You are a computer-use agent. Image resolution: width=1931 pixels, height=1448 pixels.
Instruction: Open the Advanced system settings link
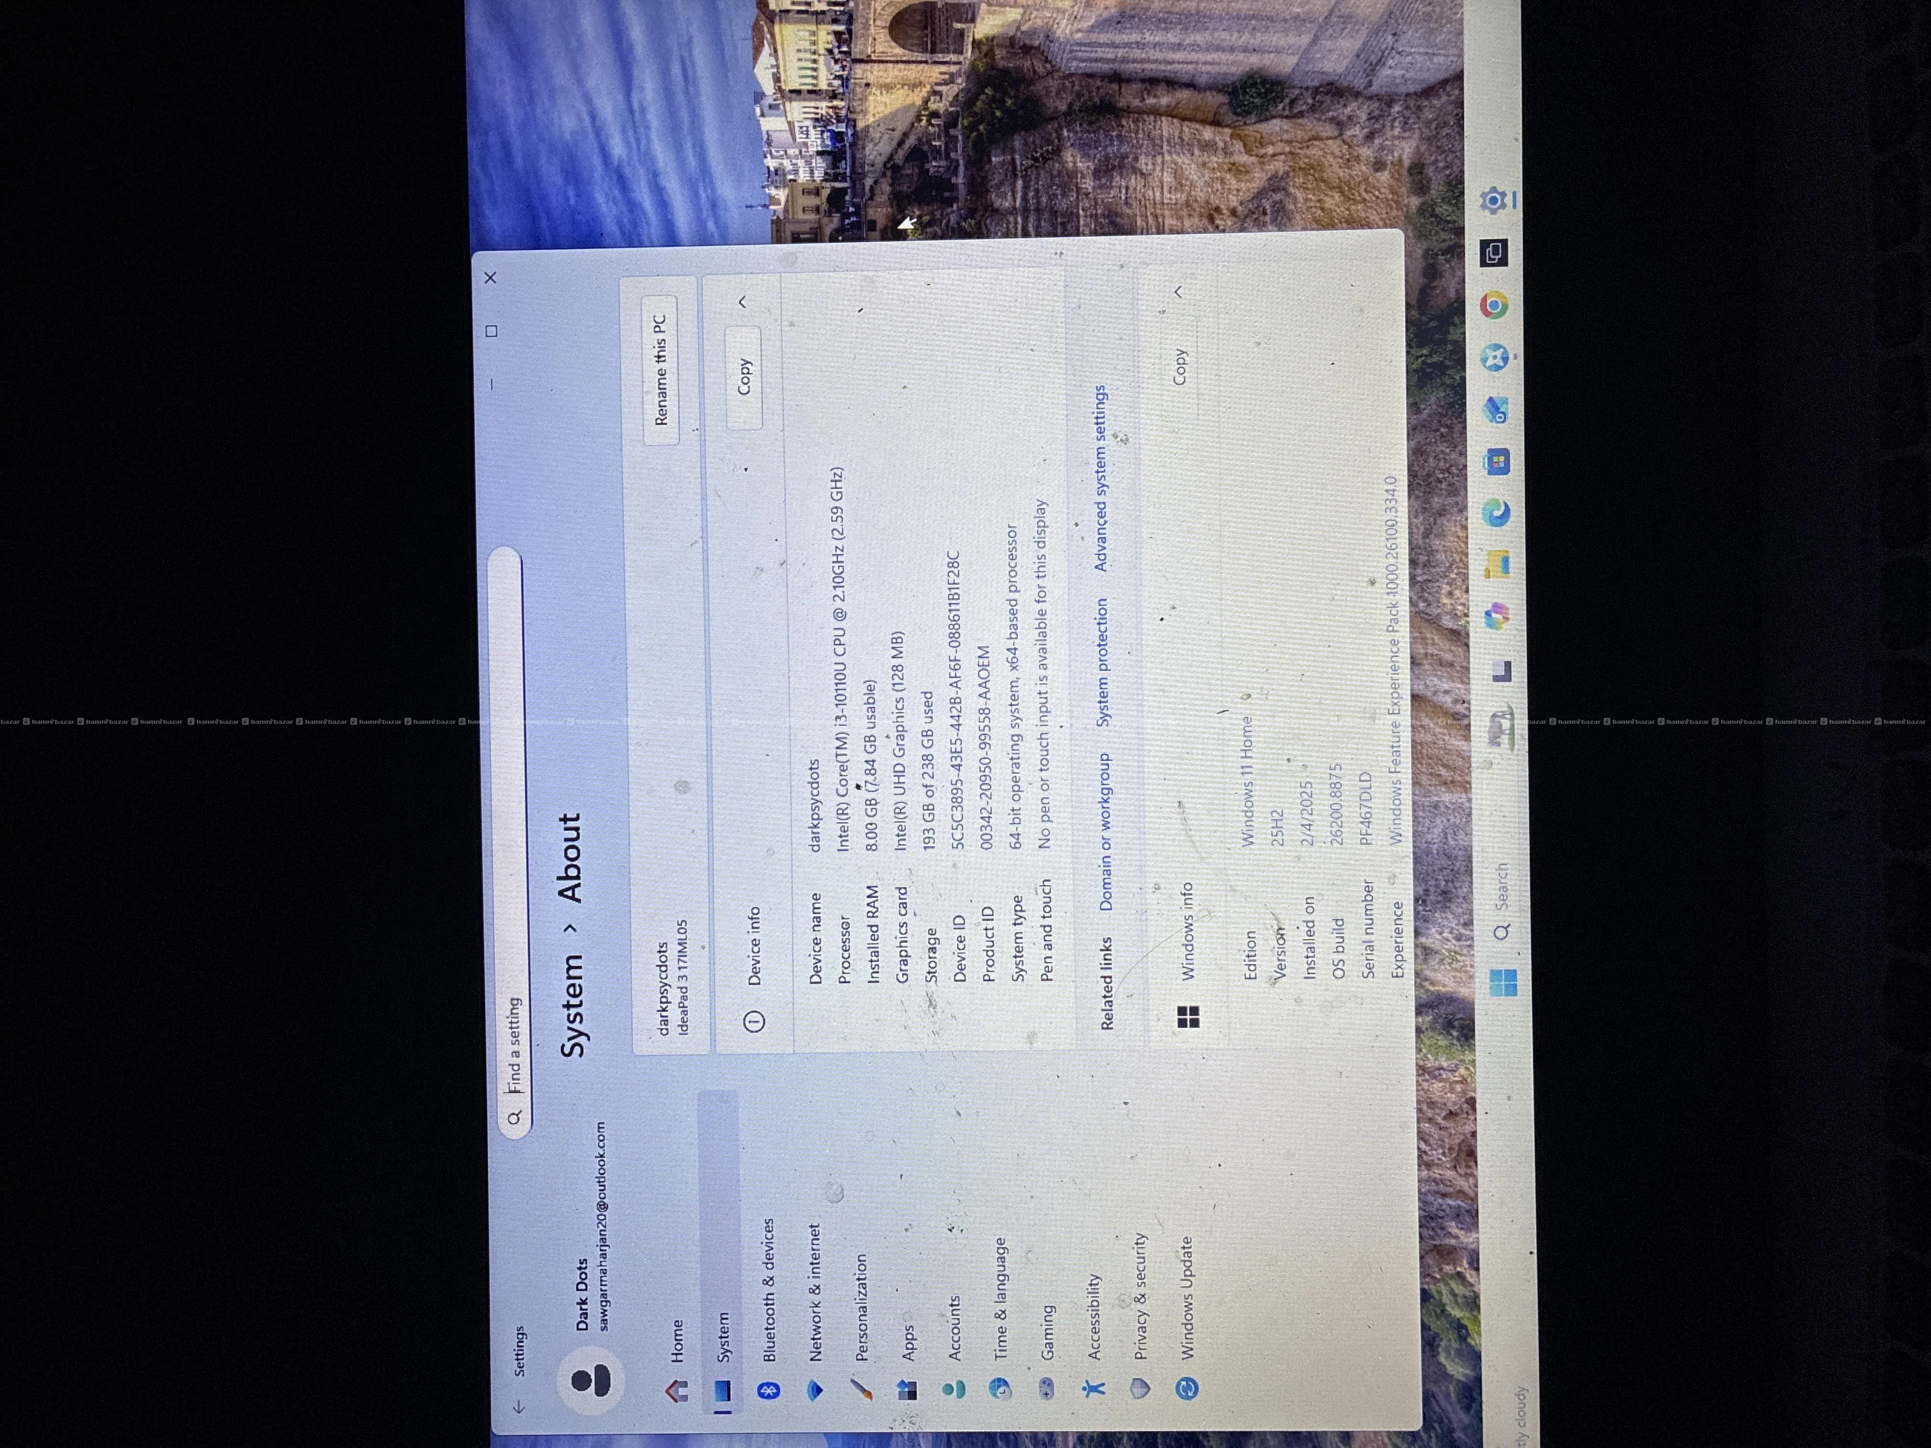(1100, 478)
